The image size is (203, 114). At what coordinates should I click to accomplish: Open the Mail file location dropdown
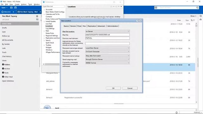point(108,31)
